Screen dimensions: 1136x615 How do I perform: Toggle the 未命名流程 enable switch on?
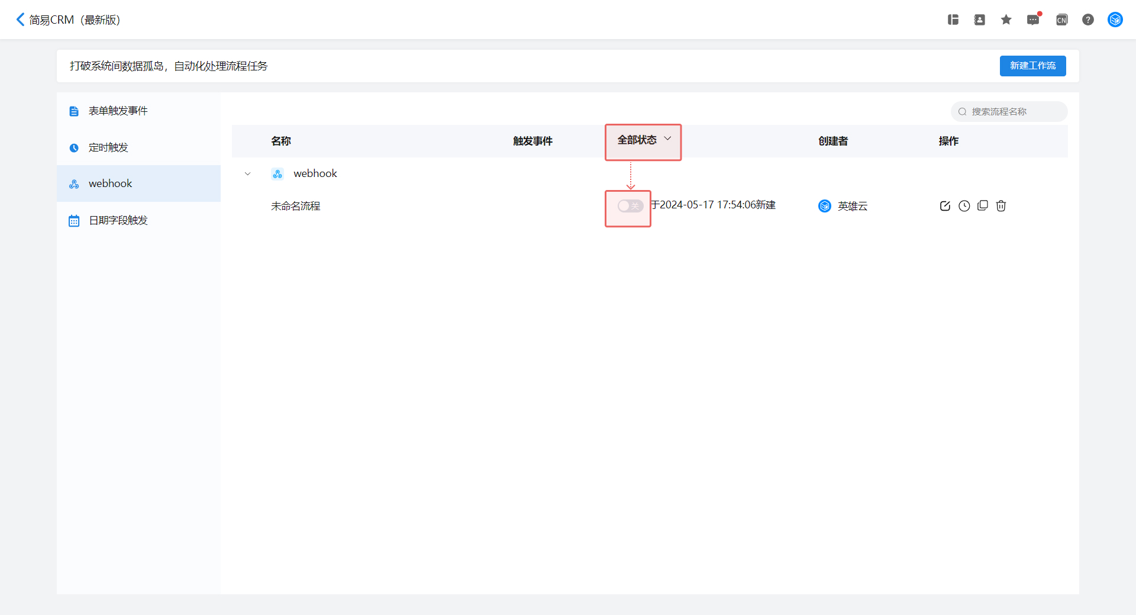[630, 206]
